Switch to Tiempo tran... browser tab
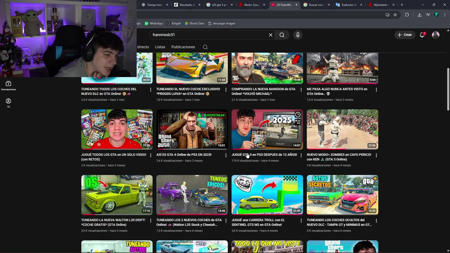Viewport: 450px width, 253px height. [x=153, y=5]
